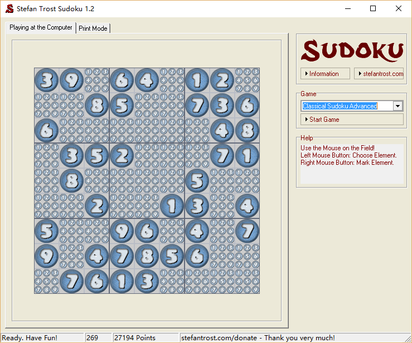Viewport: 412px width, 343px height.
Task: Click the filled 7 in the grid's rightmost column, seventh row
Action: (x=247, y=231)
